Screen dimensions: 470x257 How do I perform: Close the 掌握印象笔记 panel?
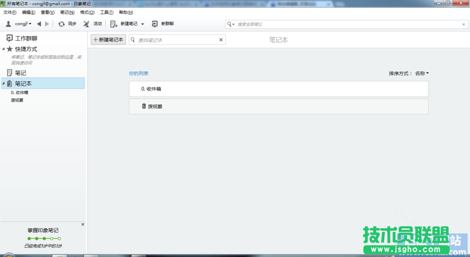83,224
